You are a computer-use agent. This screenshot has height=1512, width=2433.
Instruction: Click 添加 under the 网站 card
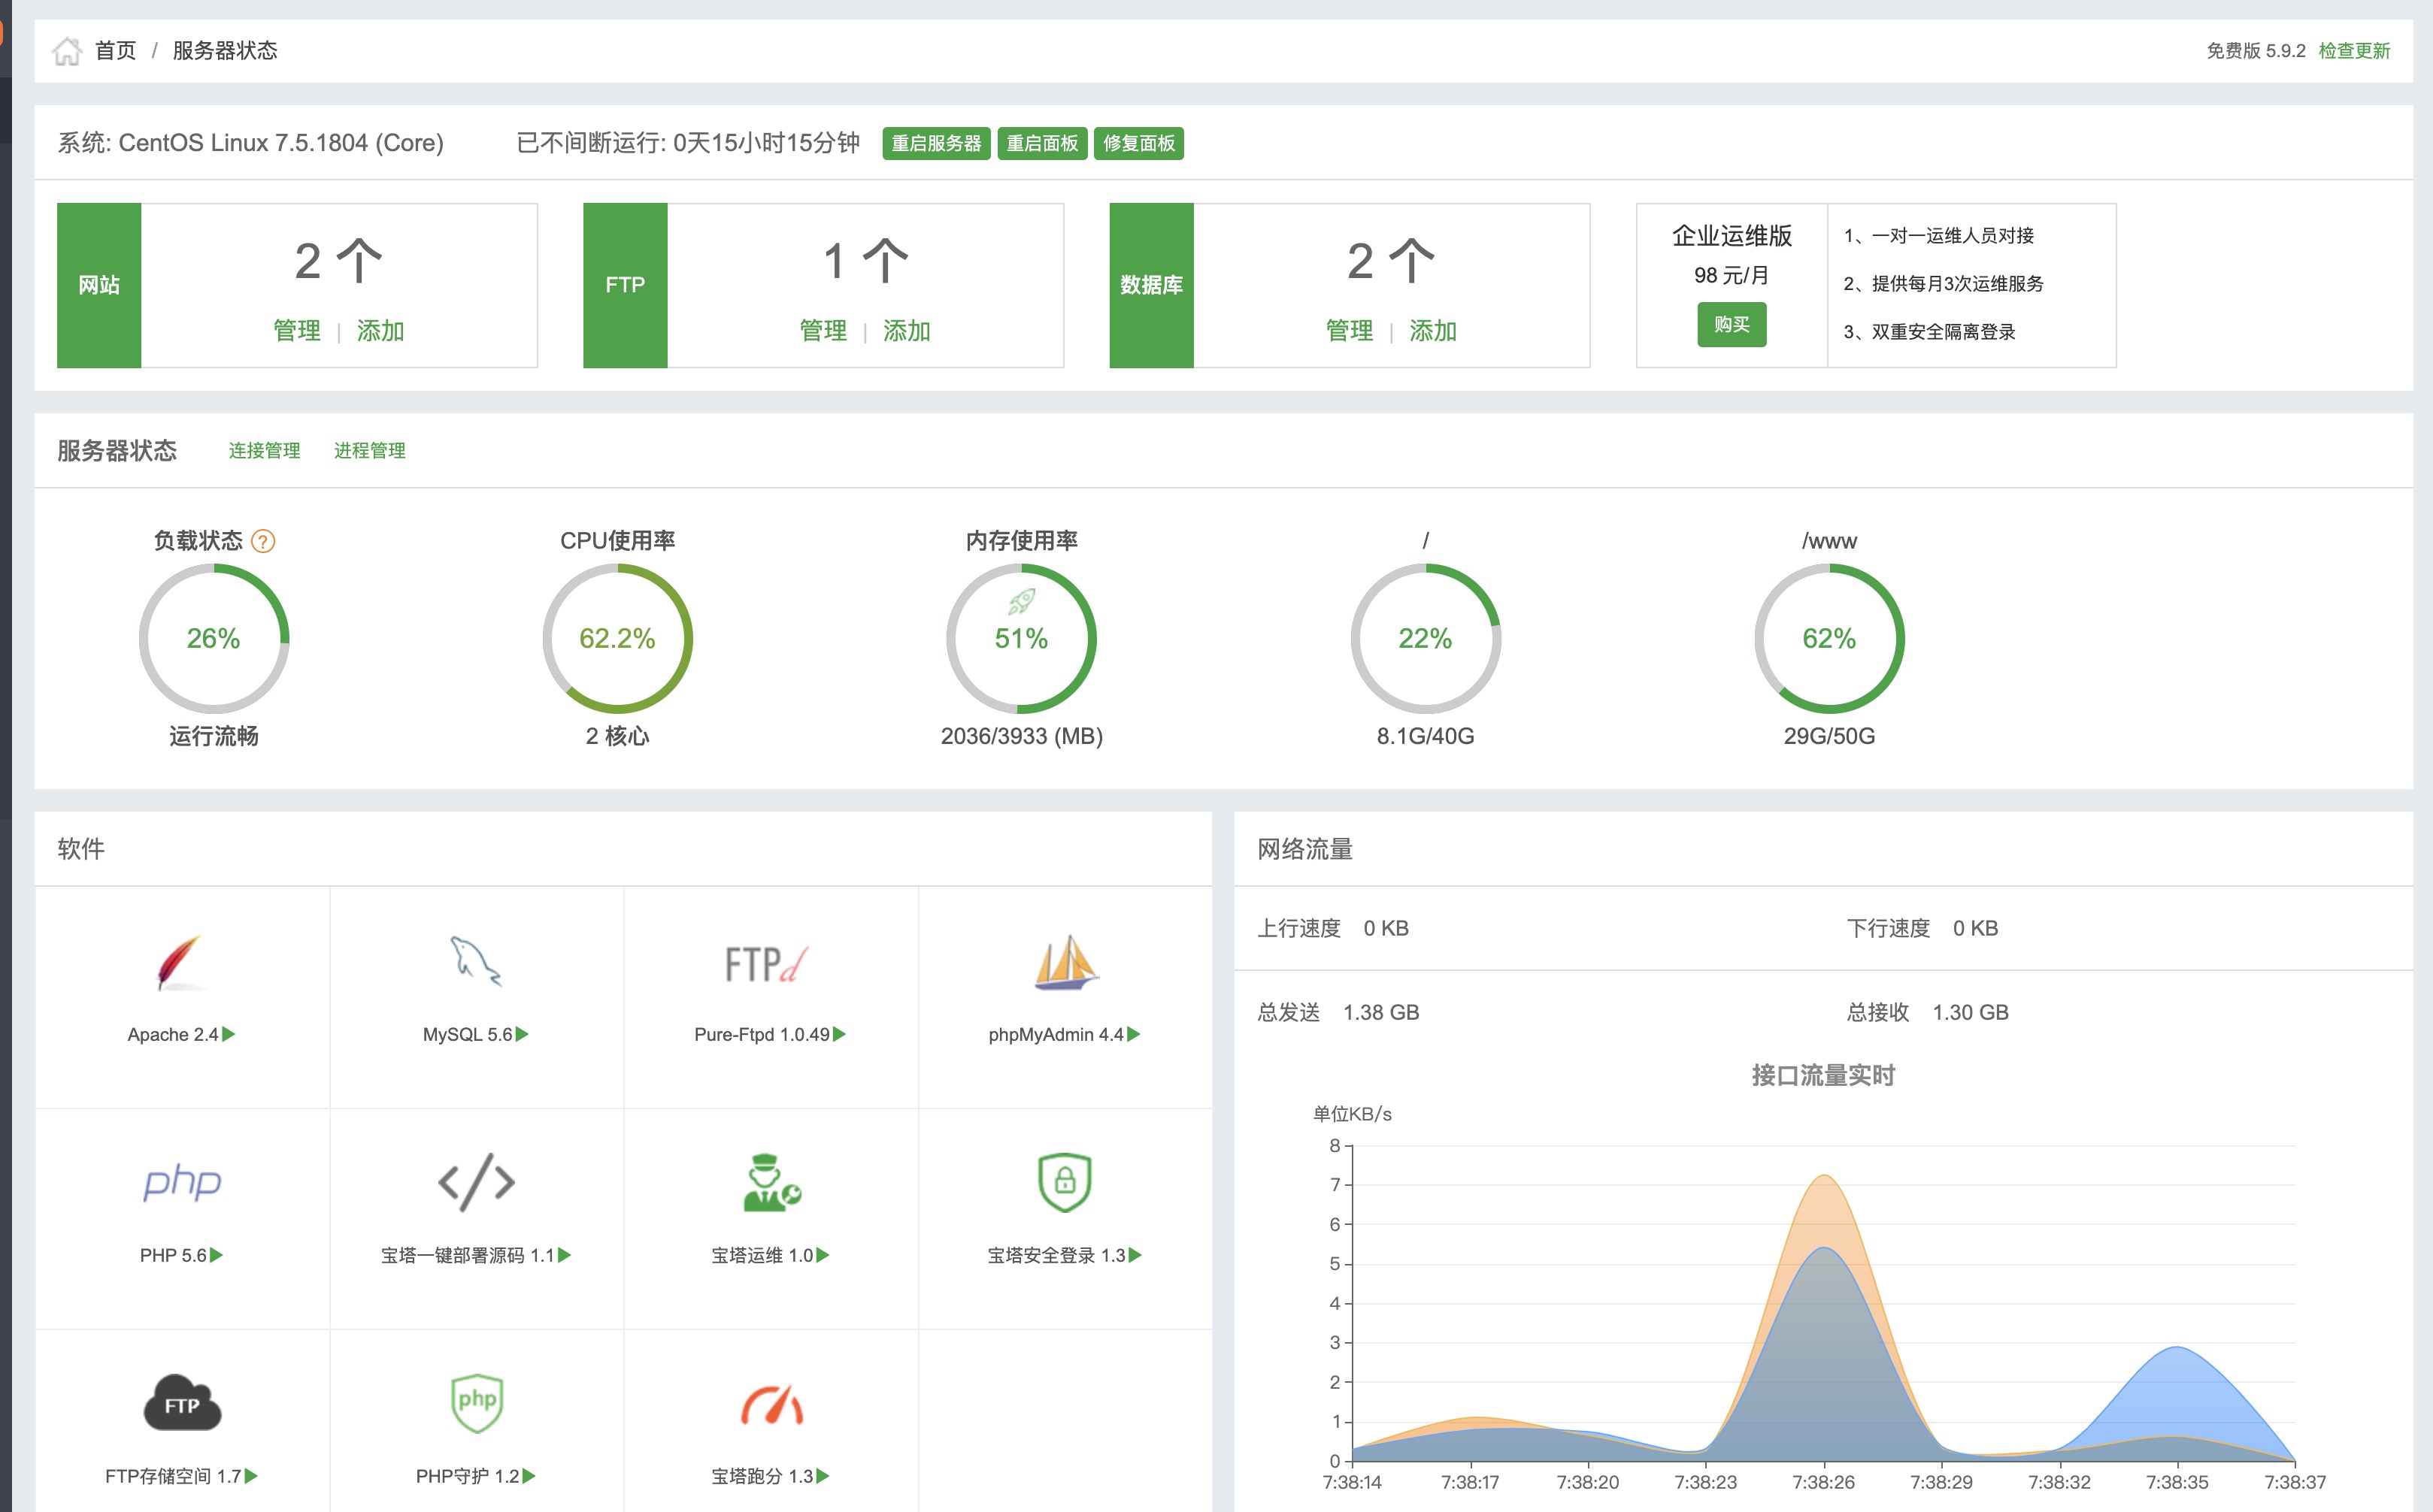point(380,331)
